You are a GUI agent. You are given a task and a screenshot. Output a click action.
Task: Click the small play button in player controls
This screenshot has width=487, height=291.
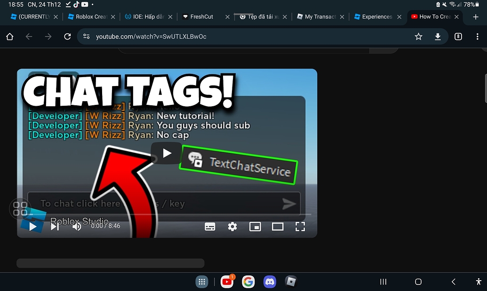point(32,227)
